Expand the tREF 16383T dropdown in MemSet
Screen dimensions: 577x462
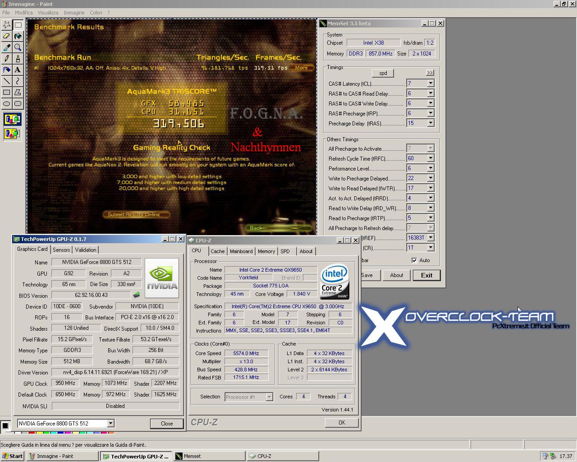[430, 238]
